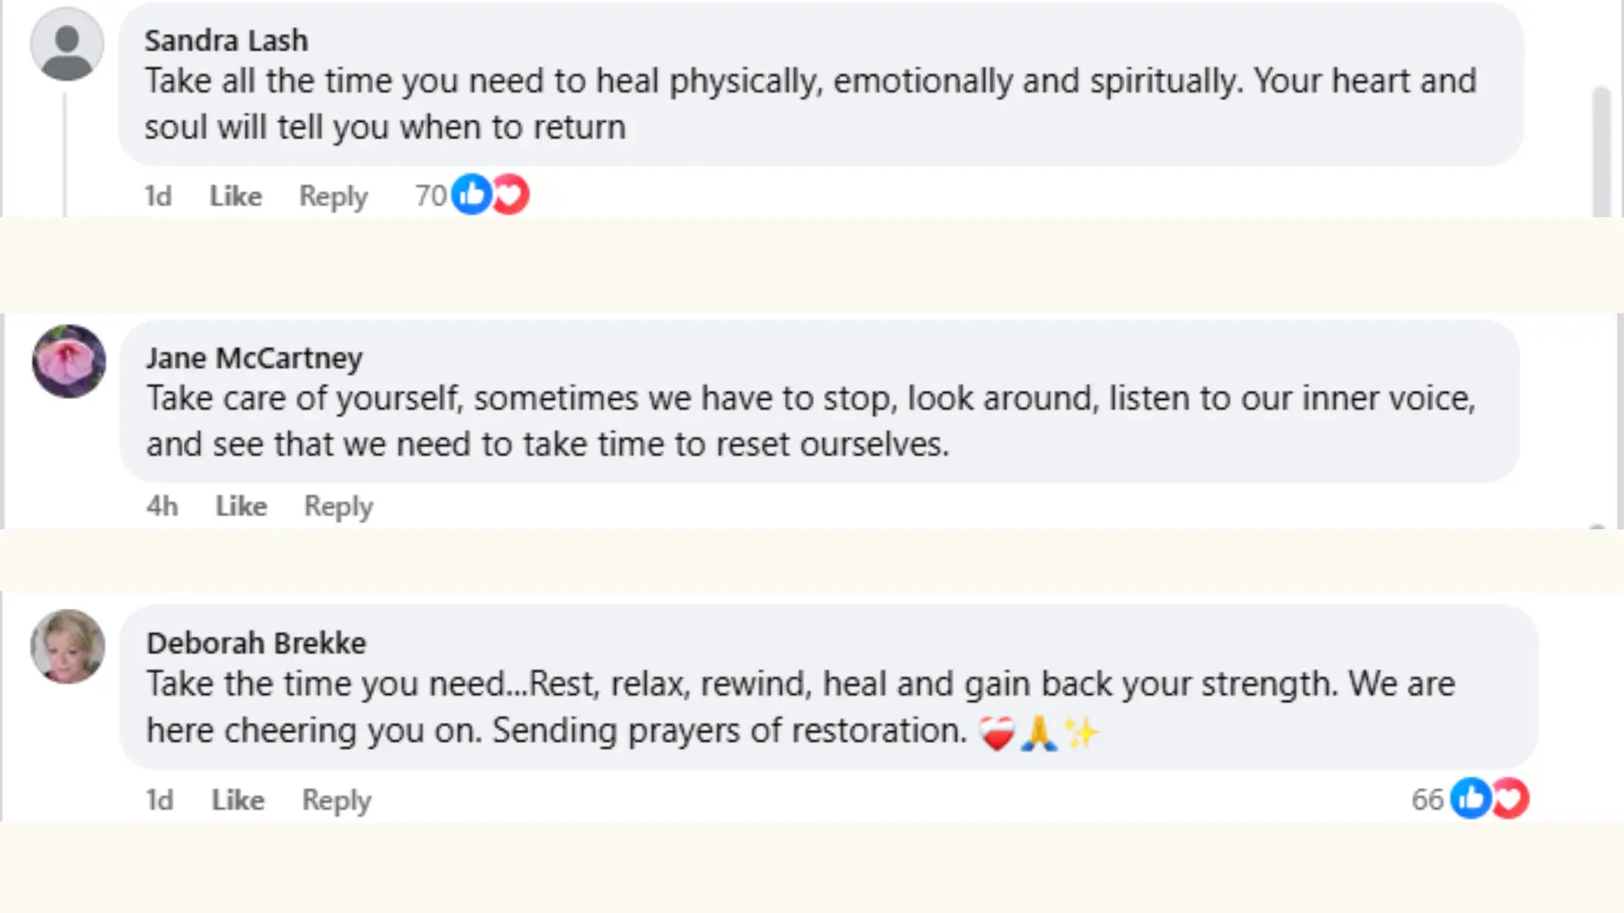Image resolution: width=1624 pixels, height=913 pixels.
Task: Reply to Sandra Lash's comment
Action: (333, 196)
